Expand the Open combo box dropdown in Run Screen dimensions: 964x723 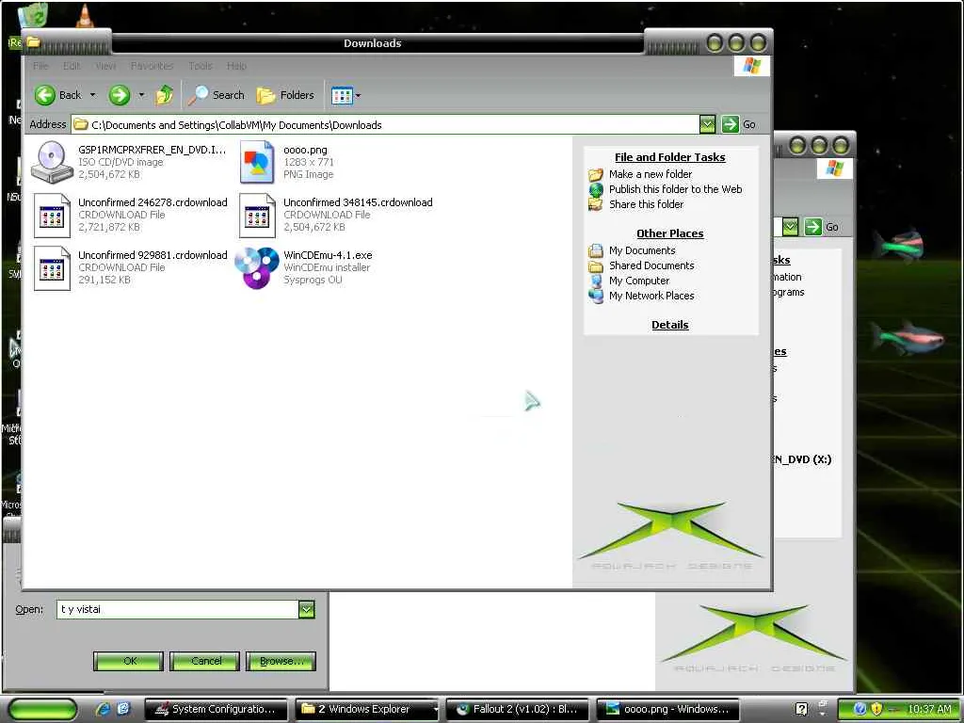pos(306,609)
